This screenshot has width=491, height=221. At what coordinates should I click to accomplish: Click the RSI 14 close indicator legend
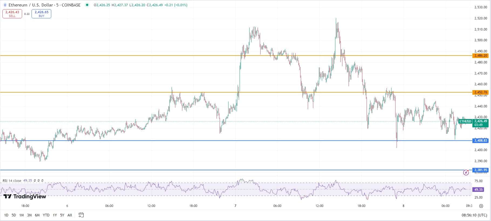12,181
